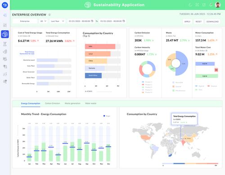Click the Dec bar in monthly trend

point(108,153)
